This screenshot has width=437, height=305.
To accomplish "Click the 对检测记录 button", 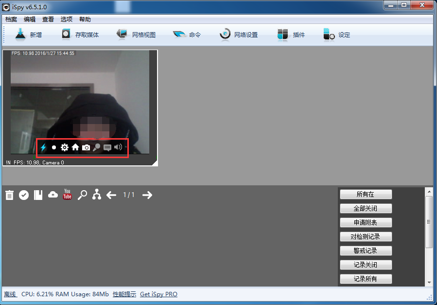I will tap(366, 236).
